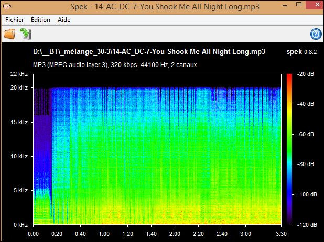
Task: Click the MP3 320 kbps codec info line
Action: 115,65
